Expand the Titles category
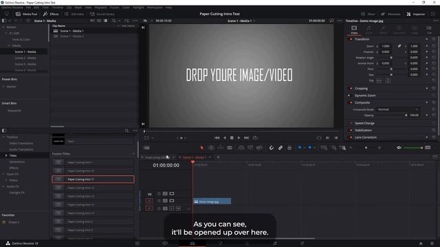This screenshot has height=247, width=440. pos(6,156)
